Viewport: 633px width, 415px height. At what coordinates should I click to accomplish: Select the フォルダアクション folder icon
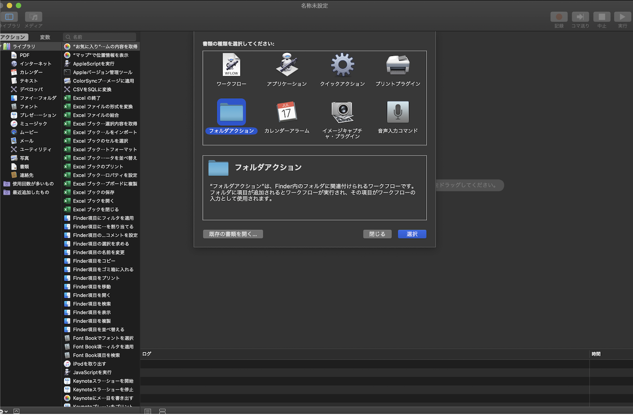[x=231, y=112]
